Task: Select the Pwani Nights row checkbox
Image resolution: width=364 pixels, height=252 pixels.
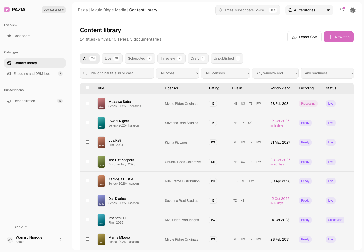Action: (x=88, y=123)
